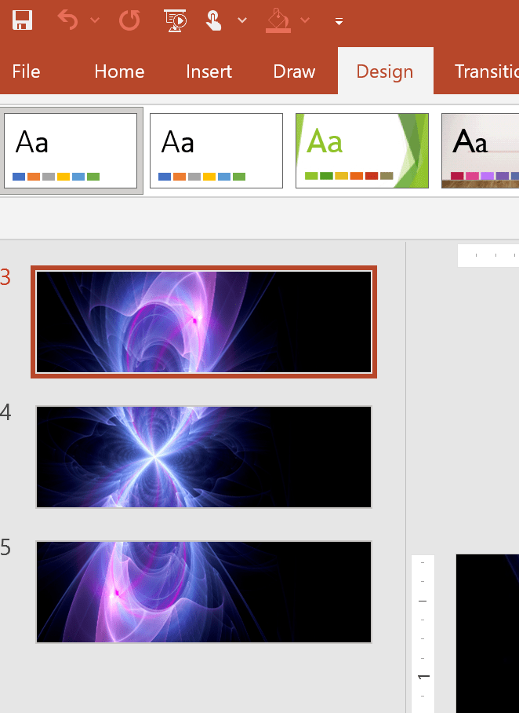Open Customize Quick Access Toolbar menu

click(339, 21)
